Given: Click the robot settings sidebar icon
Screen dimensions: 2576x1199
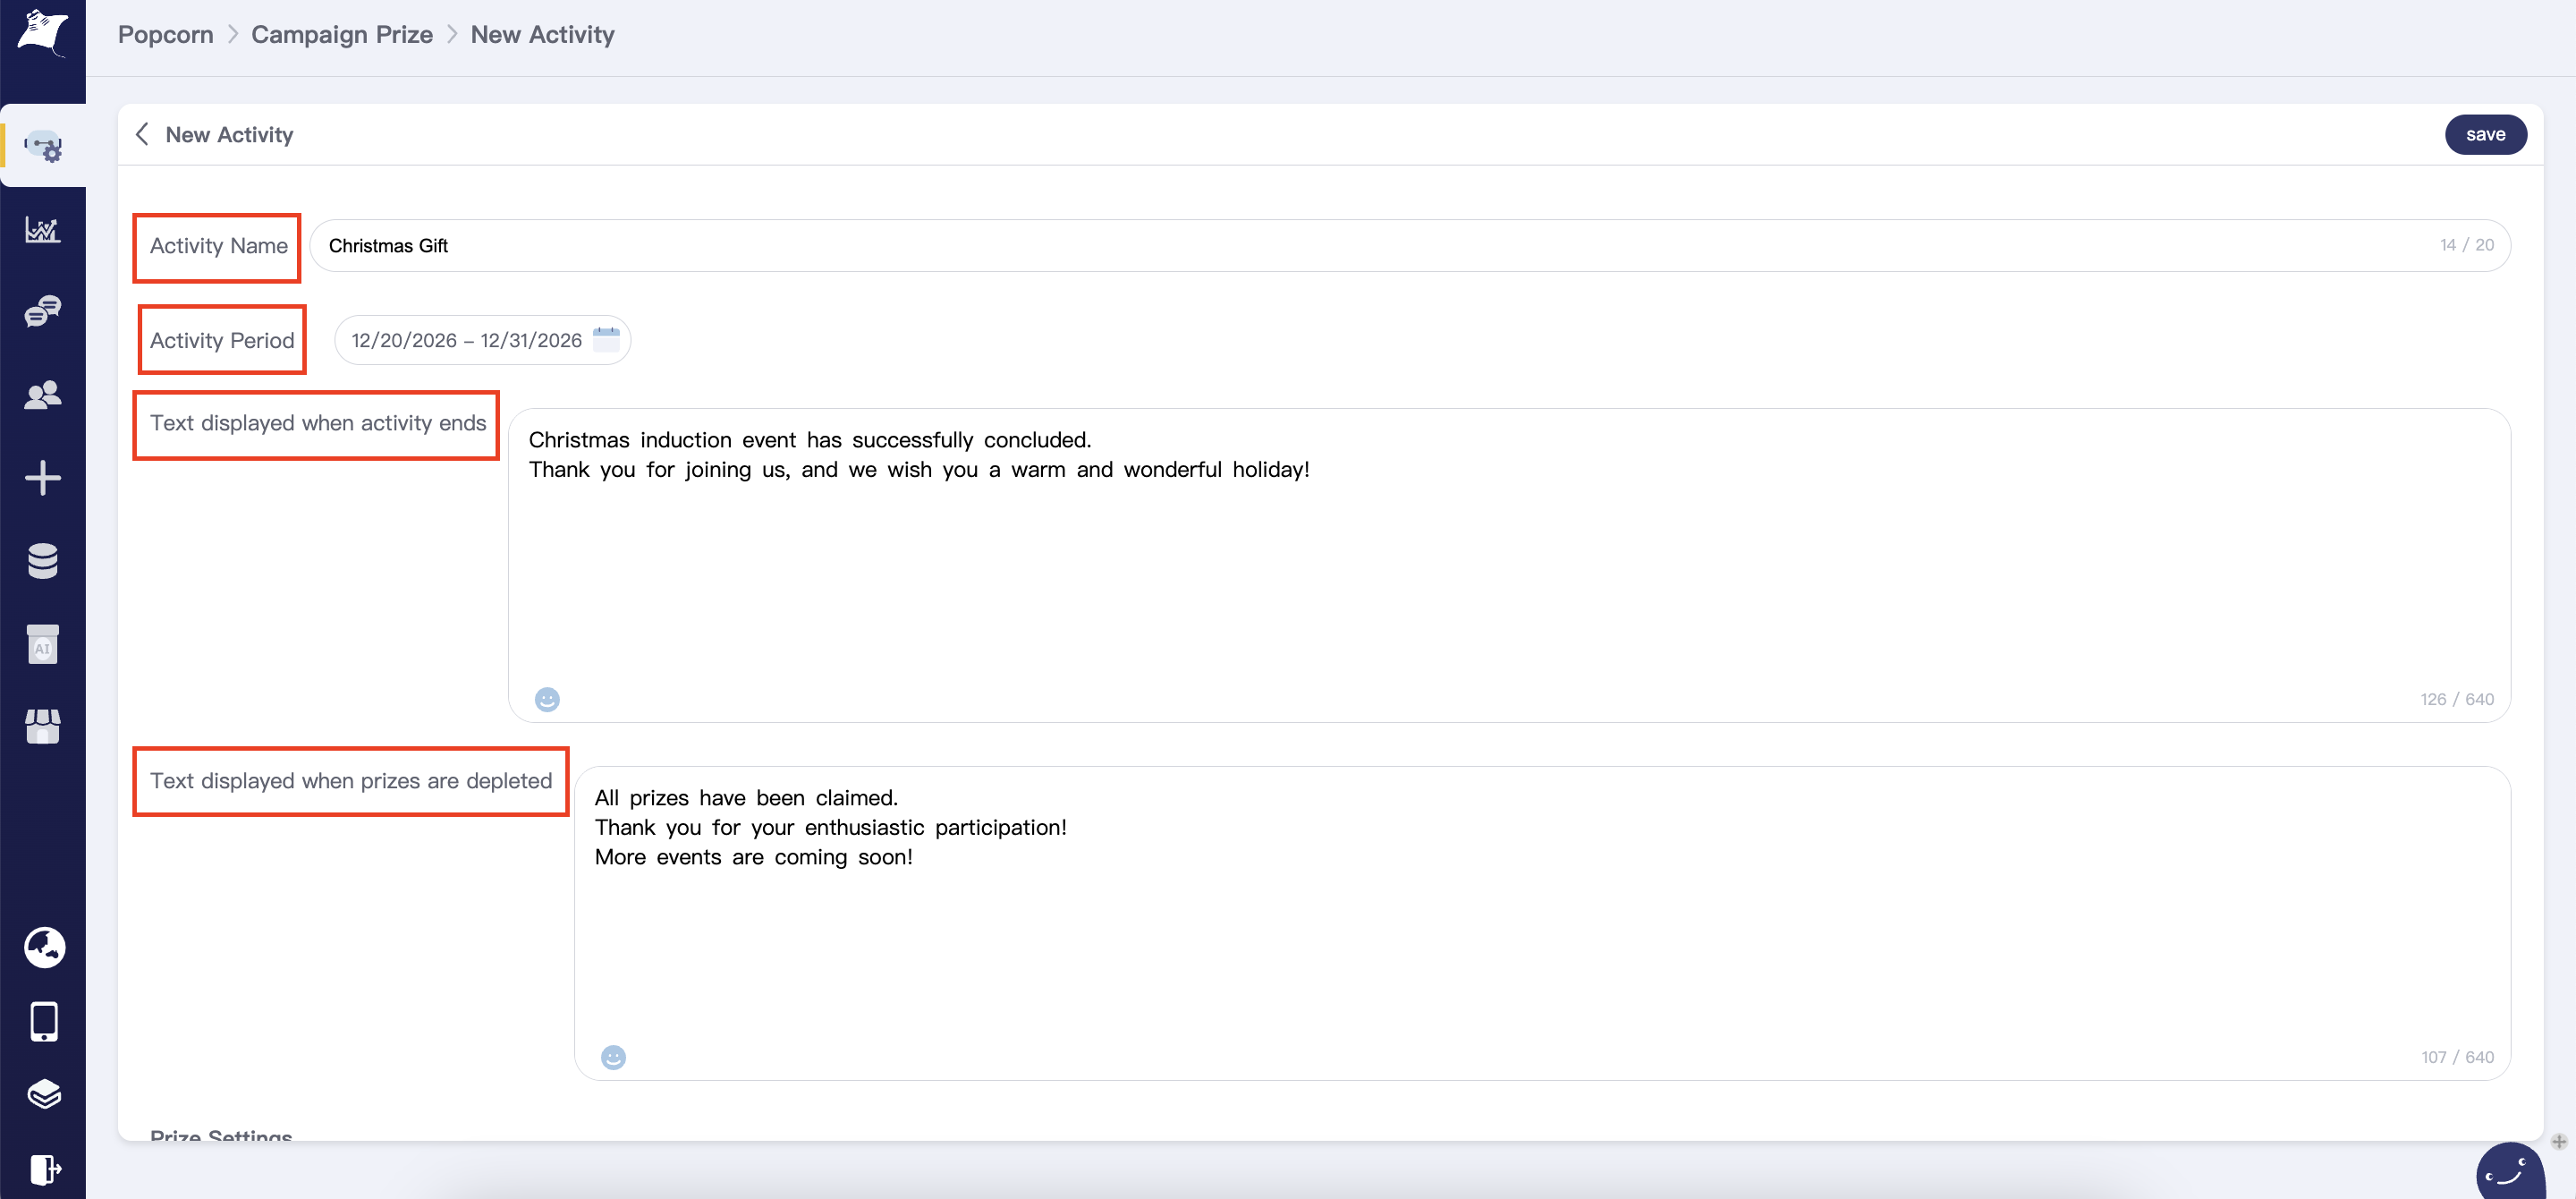Looking at the screenshot, I should (43, 147).
